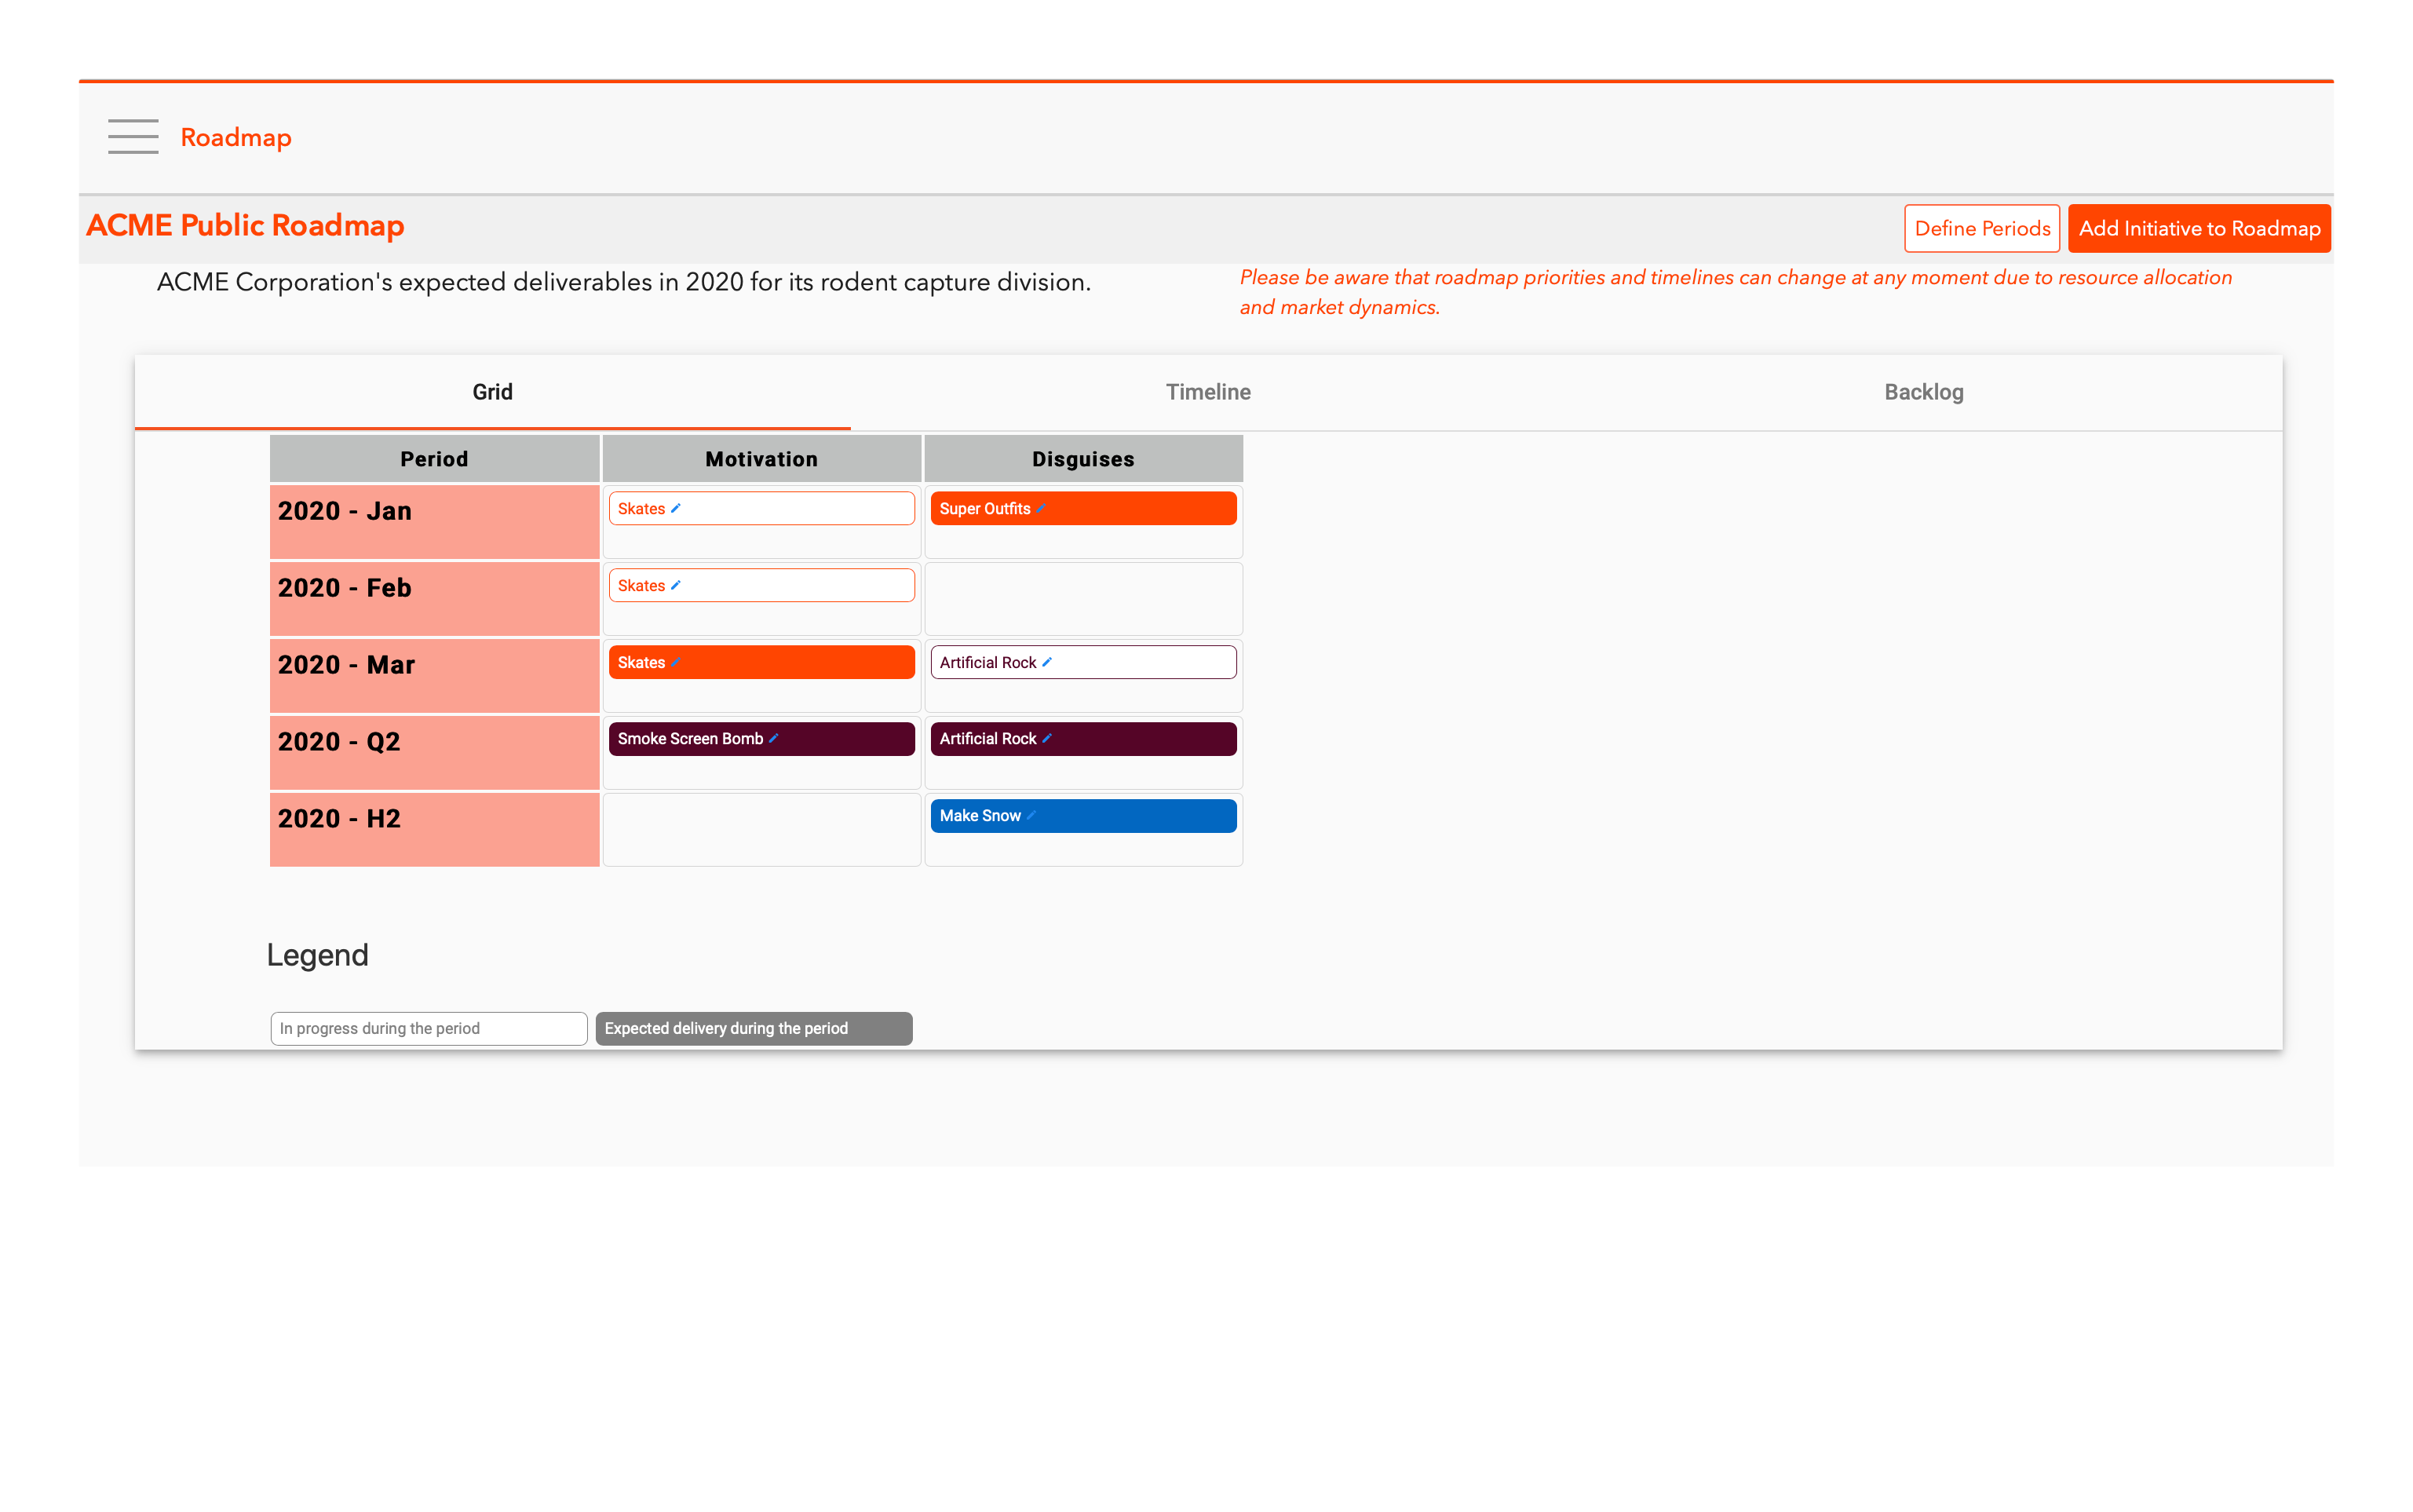Click the edit pencil on Skates in Feb
This screenshot has width=2413, height=1512.
(x=676, y=586)
